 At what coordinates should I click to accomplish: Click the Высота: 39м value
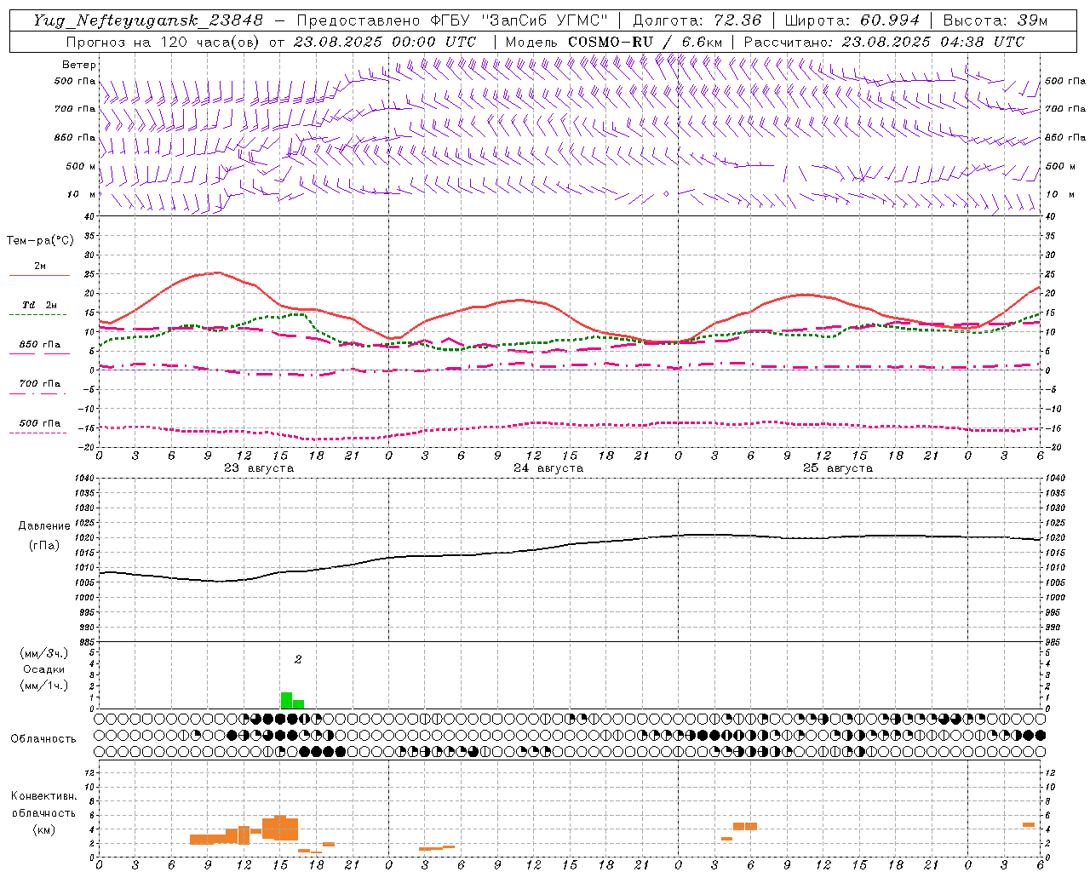pyautogui.click(x=995, y=20)
